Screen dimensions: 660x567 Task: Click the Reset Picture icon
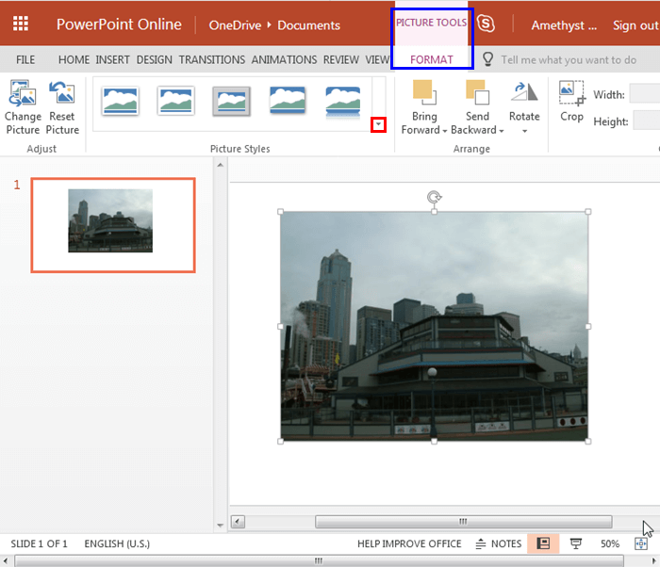[62, 93]
